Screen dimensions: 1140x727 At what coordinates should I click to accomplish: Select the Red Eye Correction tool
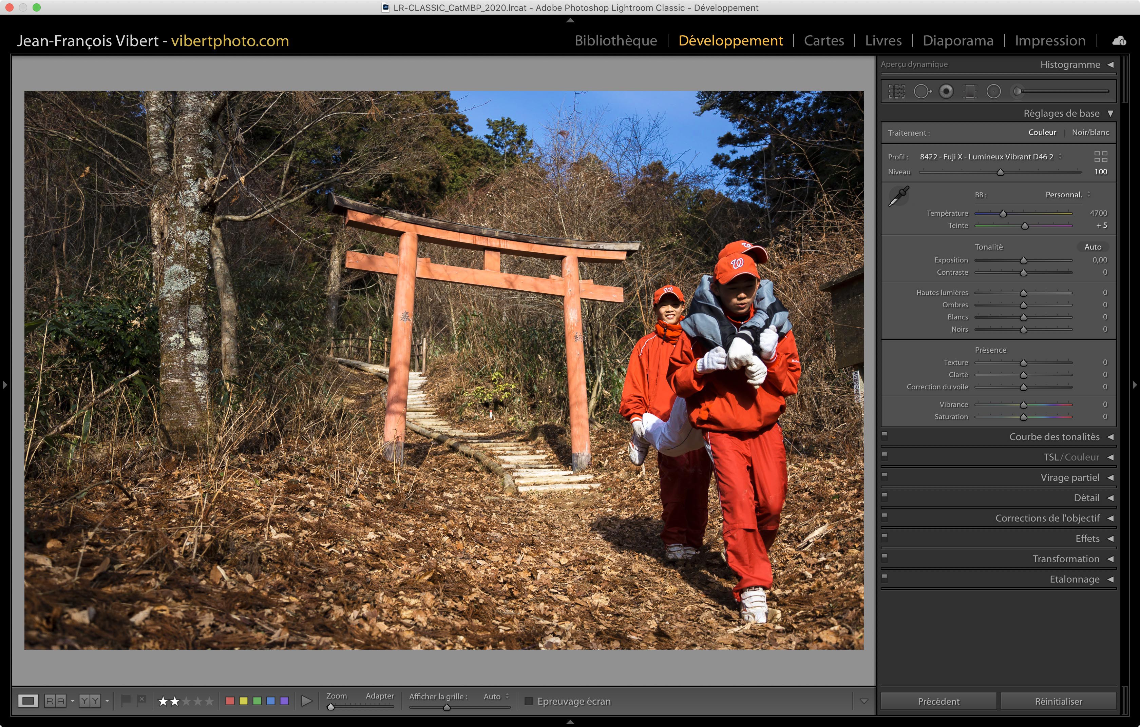coord(946,91)
